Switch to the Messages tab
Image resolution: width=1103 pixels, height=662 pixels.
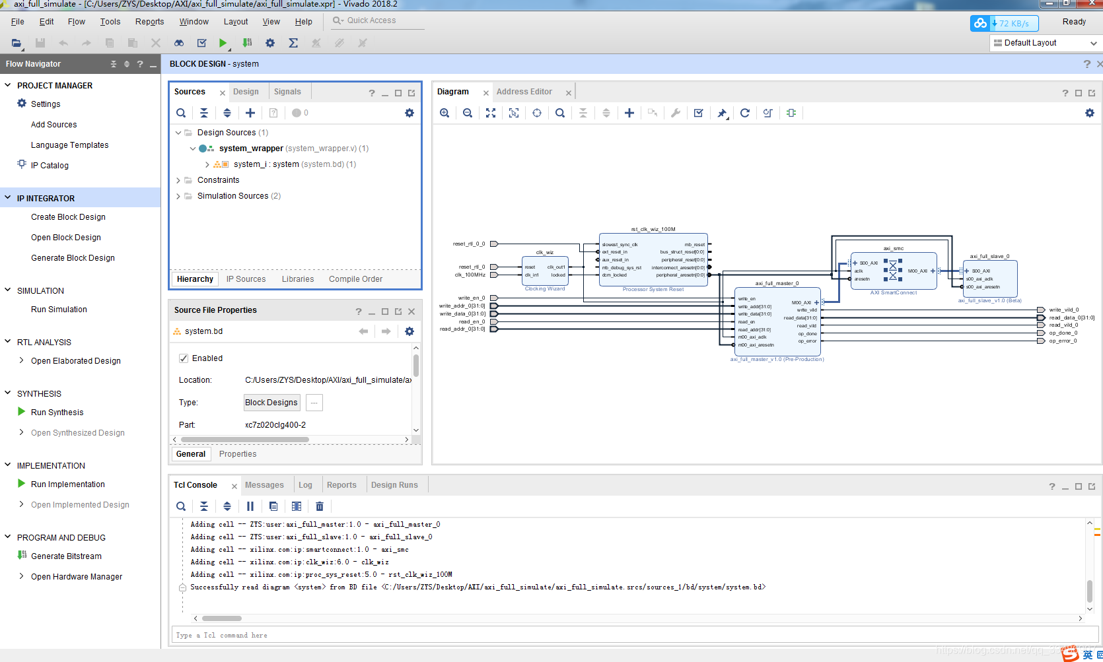pyautogui.click(x=264, y=485)
